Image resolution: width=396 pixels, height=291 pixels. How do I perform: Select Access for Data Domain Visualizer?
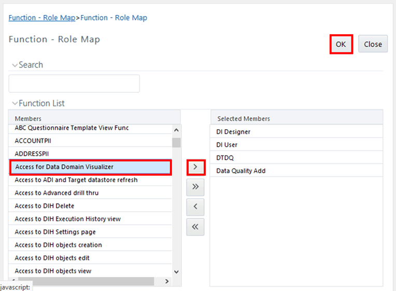(90, 167)
